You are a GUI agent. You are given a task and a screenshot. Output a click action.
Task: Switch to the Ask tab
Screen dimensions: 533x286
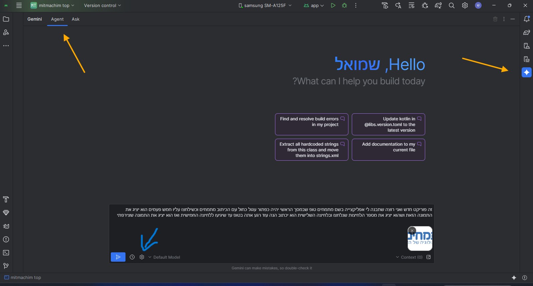(75, 19)
